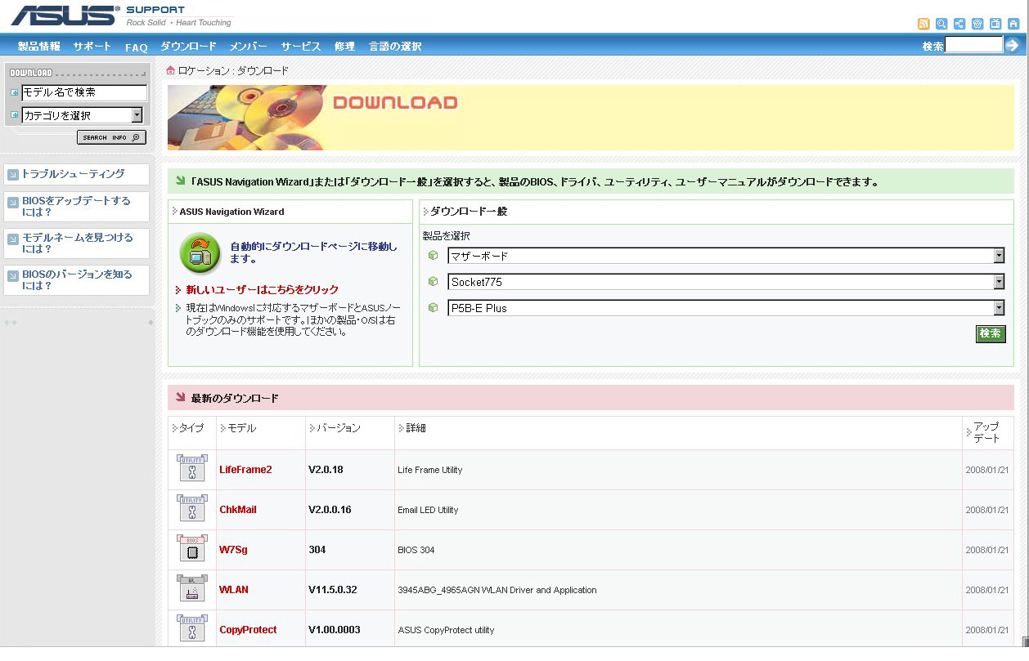Open the メンバー menu
The height and width of the screenshot is (661, 1029).
click(x=249, y=47)
